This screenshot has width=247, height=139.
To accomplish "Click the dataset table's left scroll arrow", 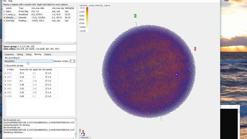I will tap(4, 43).
